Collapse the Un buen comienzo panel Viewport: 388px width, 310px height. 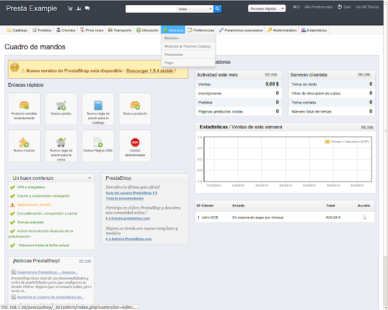(90, 178)
